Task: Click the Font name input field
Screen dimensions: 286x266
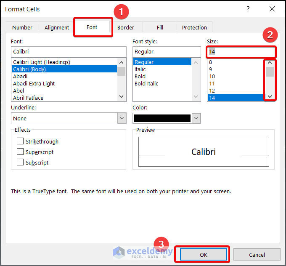Action: (x=69, y=52)
